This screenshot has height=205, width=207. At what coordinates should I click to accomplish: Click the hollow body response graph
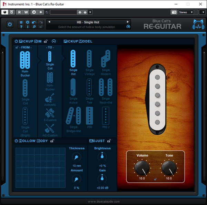[x=40, y=168]
